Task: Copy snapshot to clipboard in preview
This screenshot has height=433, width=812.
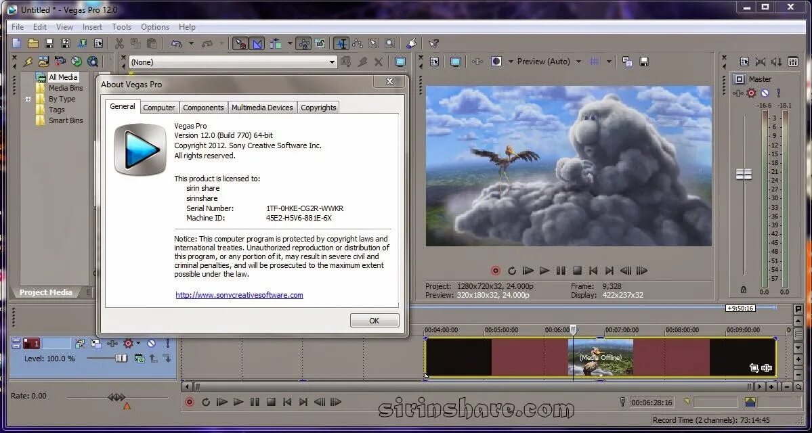Action: tap(627, 62)
